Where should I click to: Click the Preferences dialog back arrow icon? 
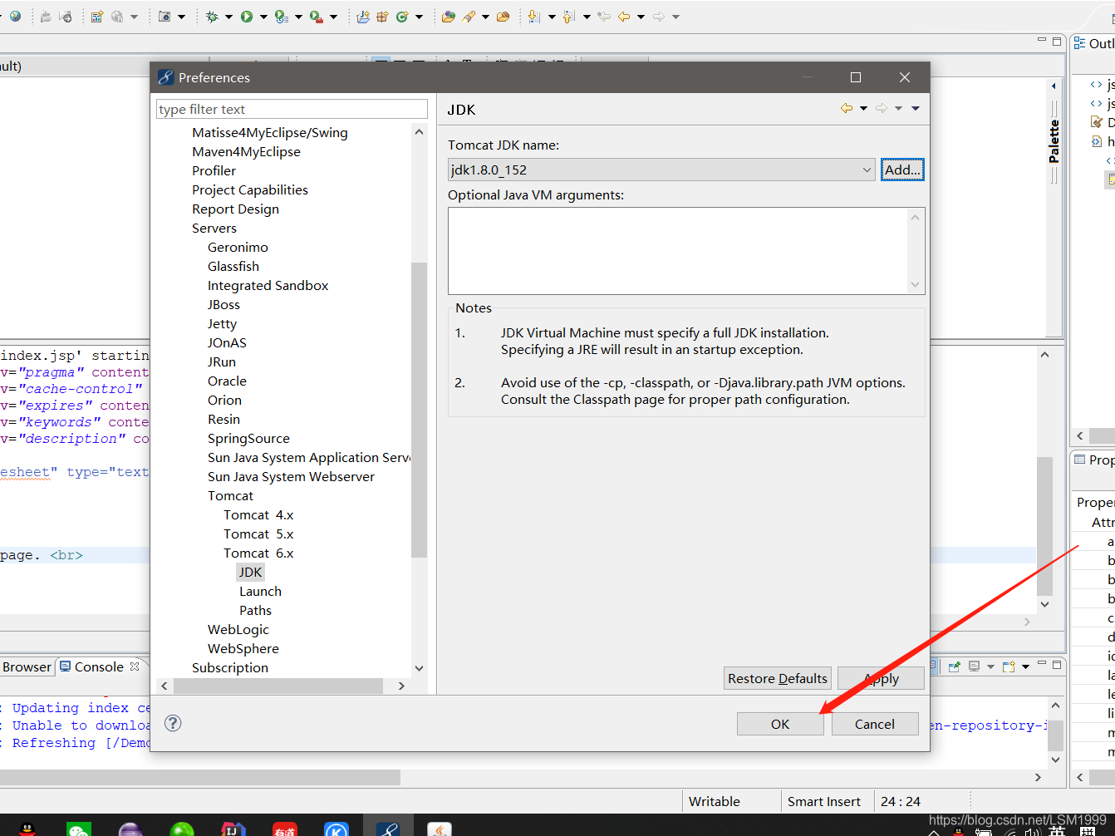pyautogui.click(x=847, y=108)
